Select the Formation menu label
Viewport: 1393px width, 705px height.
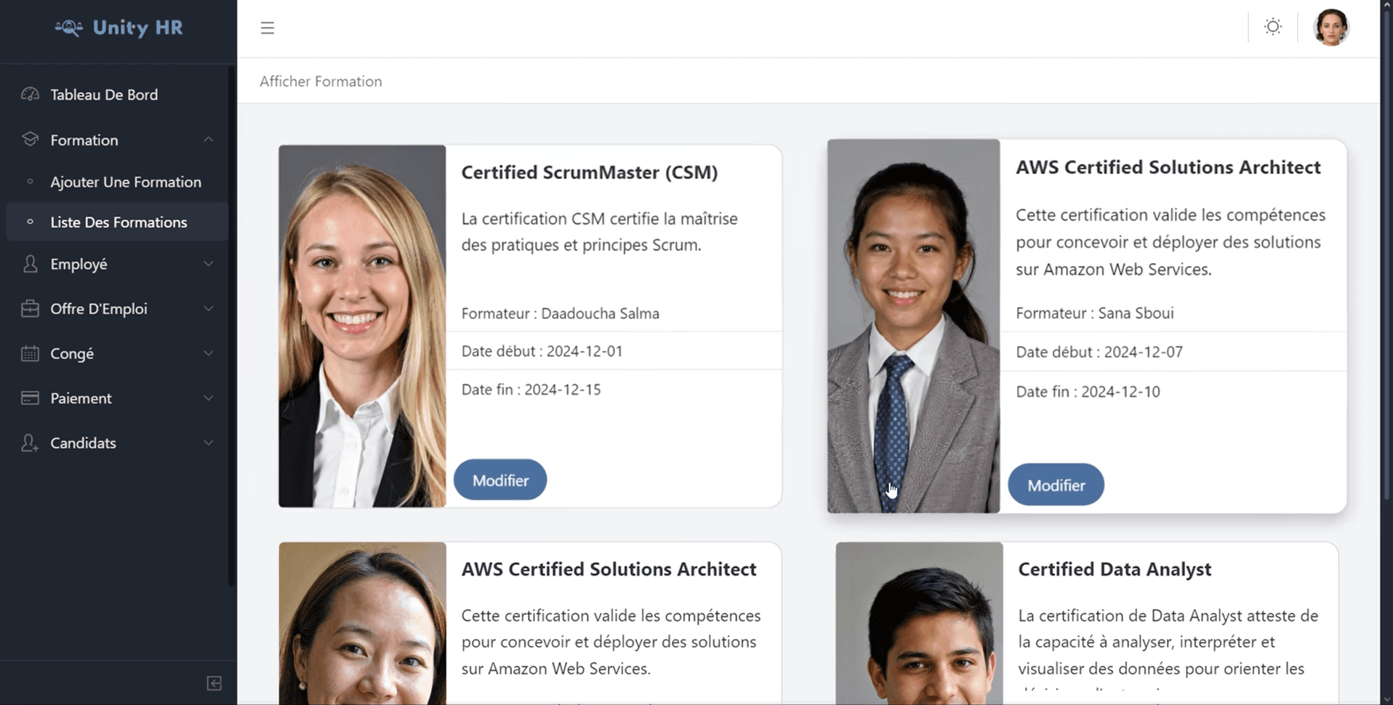point(84,140)
